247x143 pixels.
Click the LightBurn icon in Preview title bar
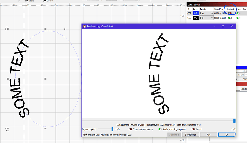tap(84, 26)
